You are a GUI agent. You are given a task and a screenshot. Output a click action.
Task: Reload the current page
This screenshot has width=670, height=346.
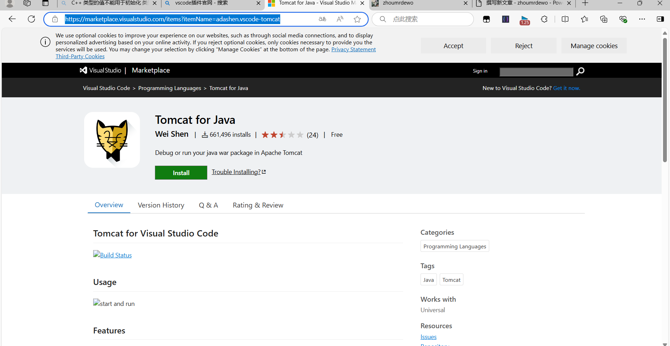pyautogui.click(x=31, y=19)
